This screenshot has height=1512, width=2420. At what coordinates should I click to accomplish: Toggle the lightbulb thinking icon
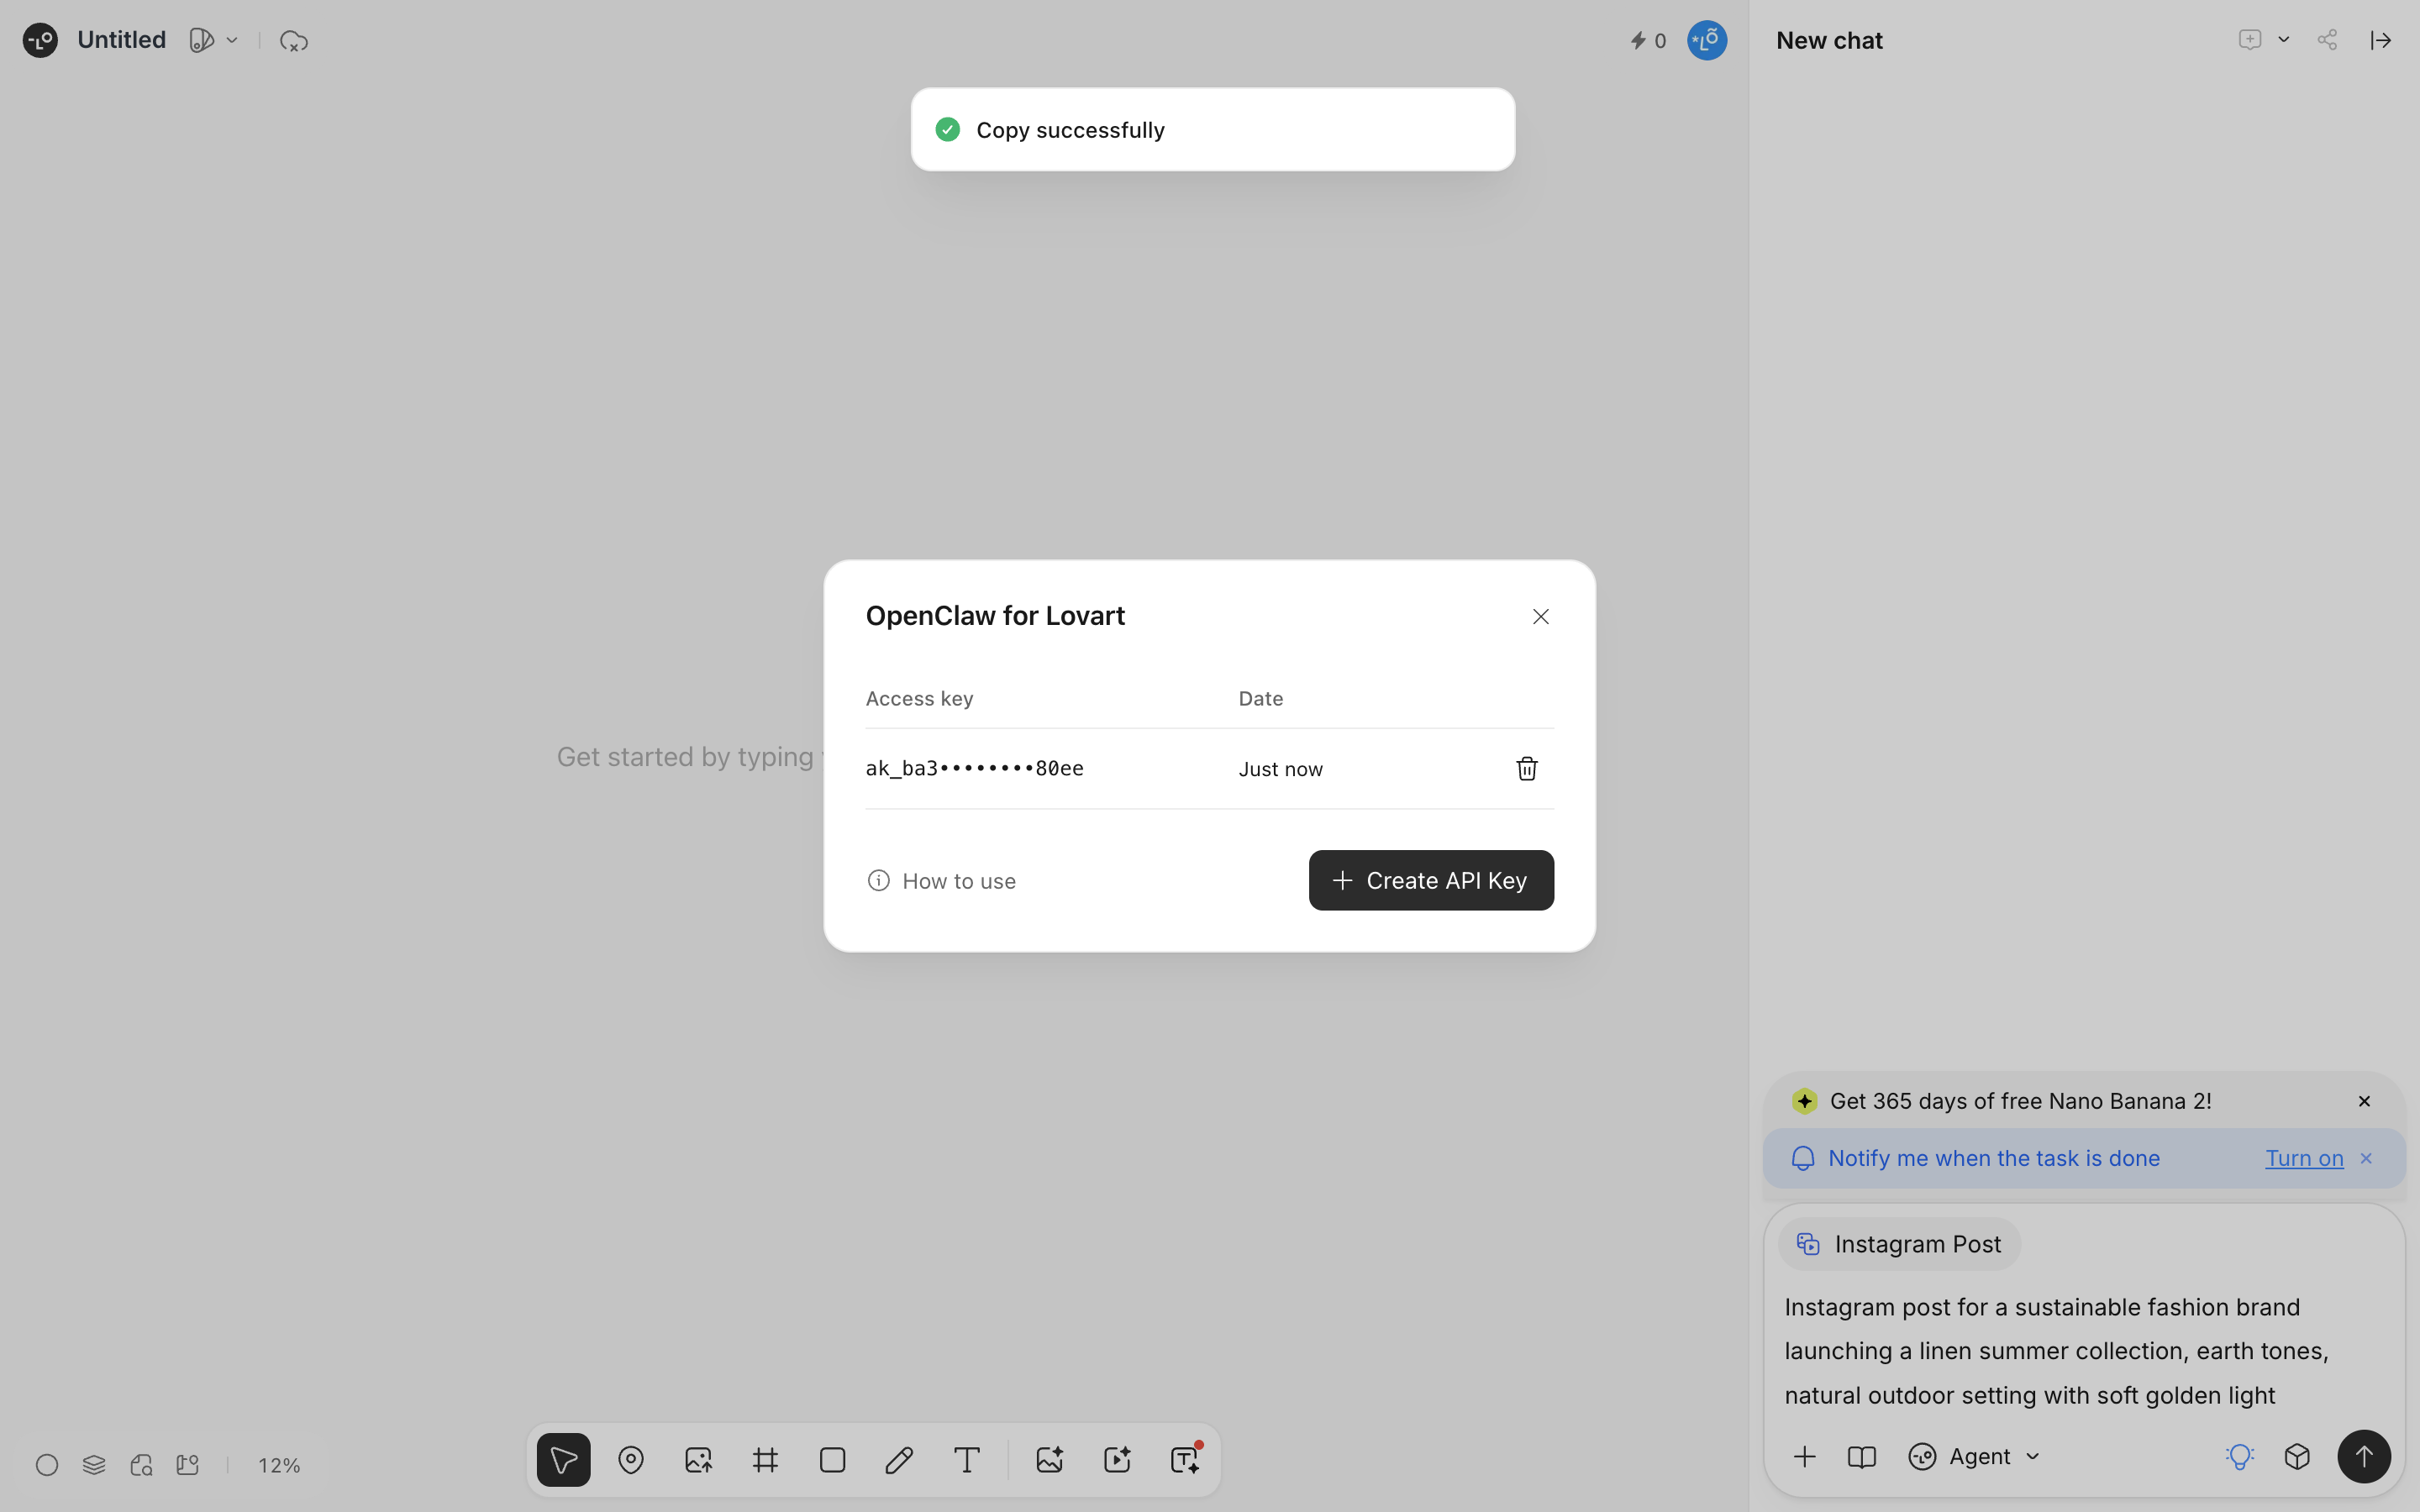[x=2240, y=1457]
